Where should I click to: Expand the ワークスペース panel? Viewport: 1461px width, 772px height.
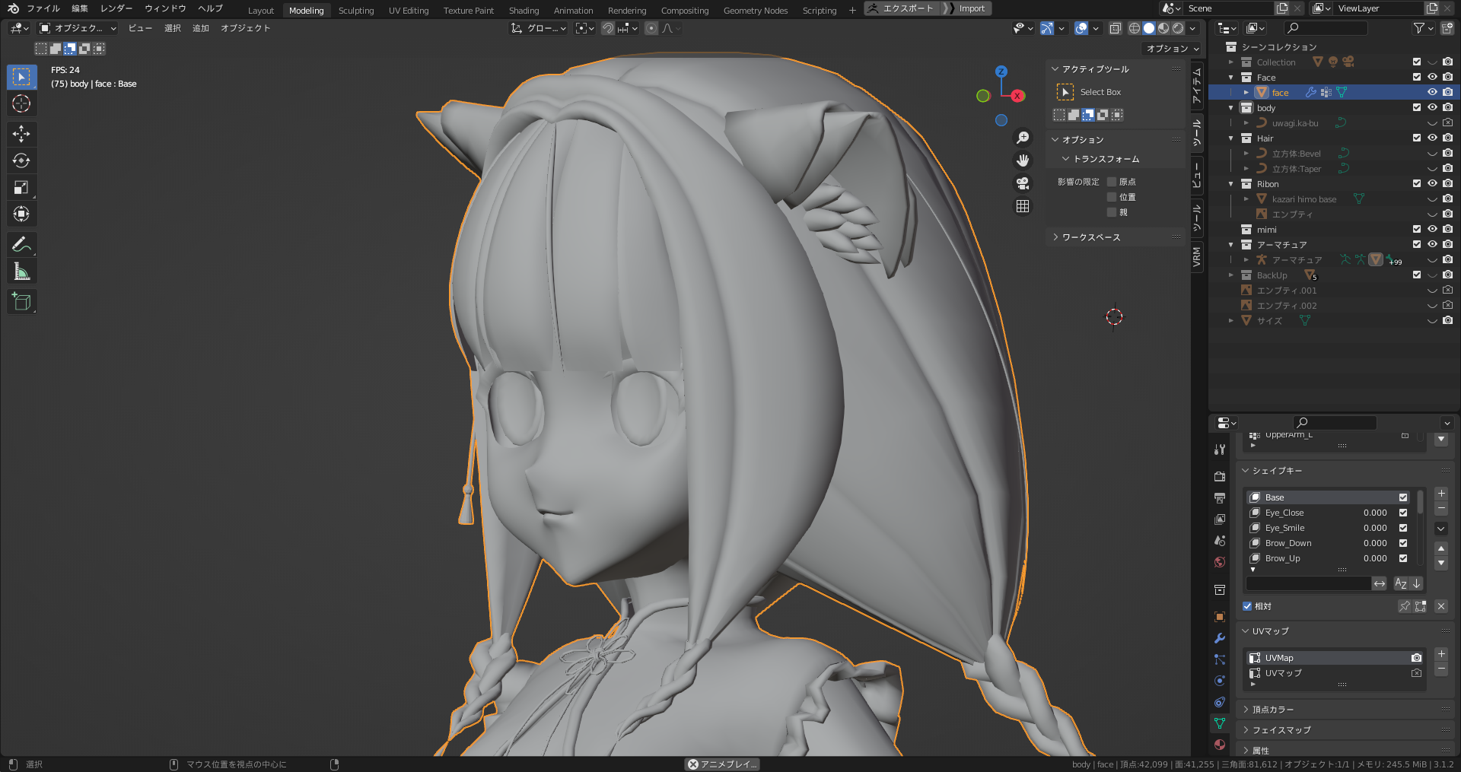(x=1090, y=237)
